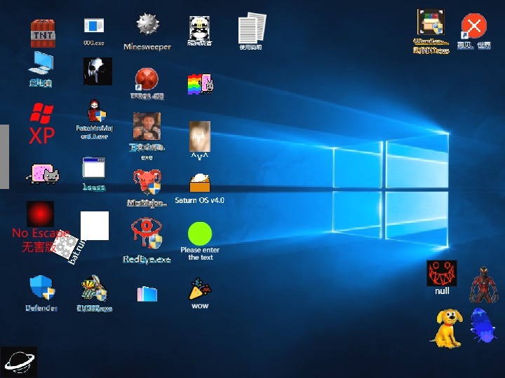Select the pink Nyan Cat without rainbow

pos(43,174)
